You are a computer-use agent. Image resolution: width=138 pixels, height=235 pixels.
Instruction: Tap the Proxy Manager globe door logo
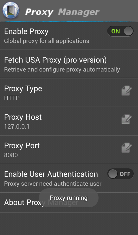coord(11,10)
